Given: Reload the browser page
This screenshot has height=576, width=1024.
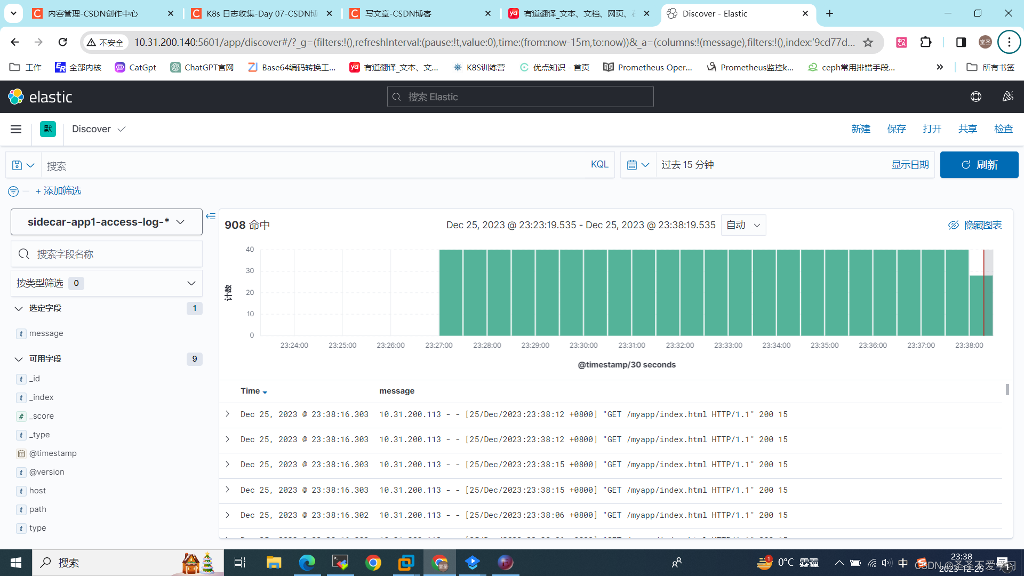Looking at the screenshot, I should [62, 42].
